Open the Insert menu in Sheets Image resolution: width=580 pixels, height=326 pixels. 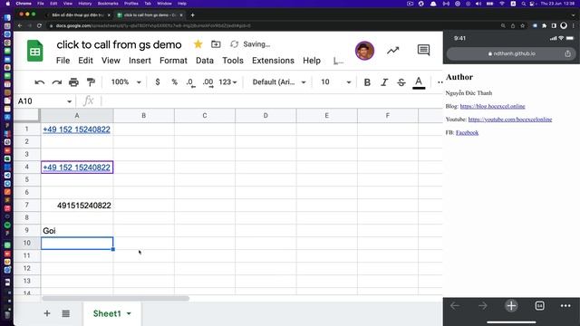pos(140,61)
